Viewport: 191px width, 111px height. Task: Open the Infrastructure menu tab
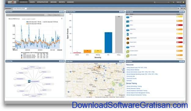pos(42,2)
